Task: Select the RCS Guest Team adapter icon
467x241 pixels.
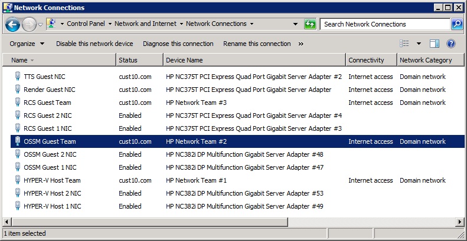Action: click(x=17, y=103)
